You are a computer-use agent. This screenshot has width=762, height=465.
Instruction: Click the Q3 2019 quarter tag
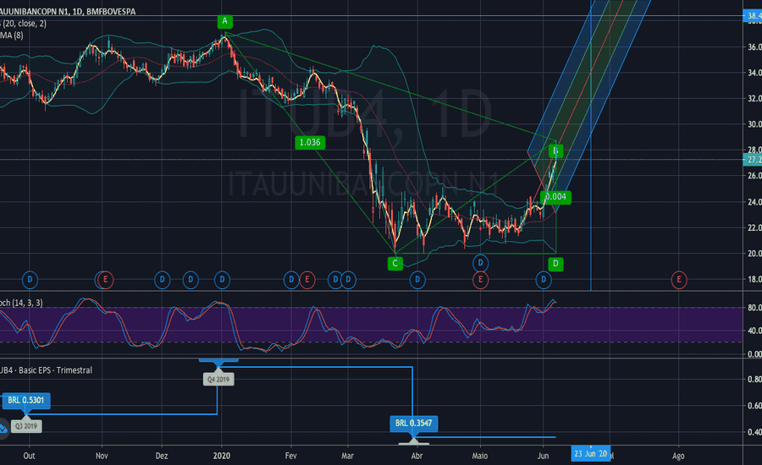(x=26, y=426)
